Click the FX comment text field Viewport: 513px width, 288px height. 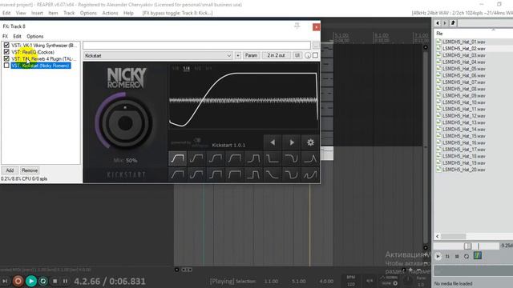pyautogui.click(x=196, y=45)
